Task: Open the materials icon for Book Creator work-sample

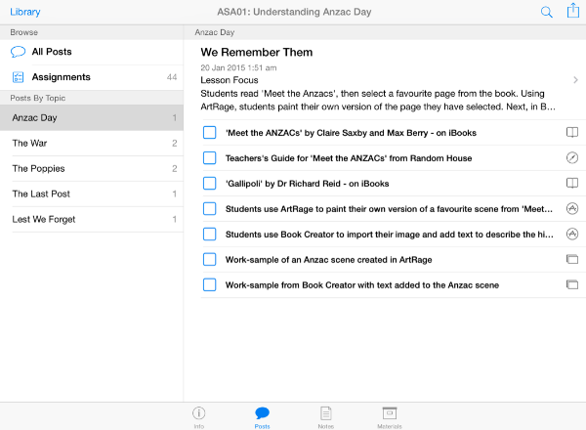Action: tap(571, 284)
